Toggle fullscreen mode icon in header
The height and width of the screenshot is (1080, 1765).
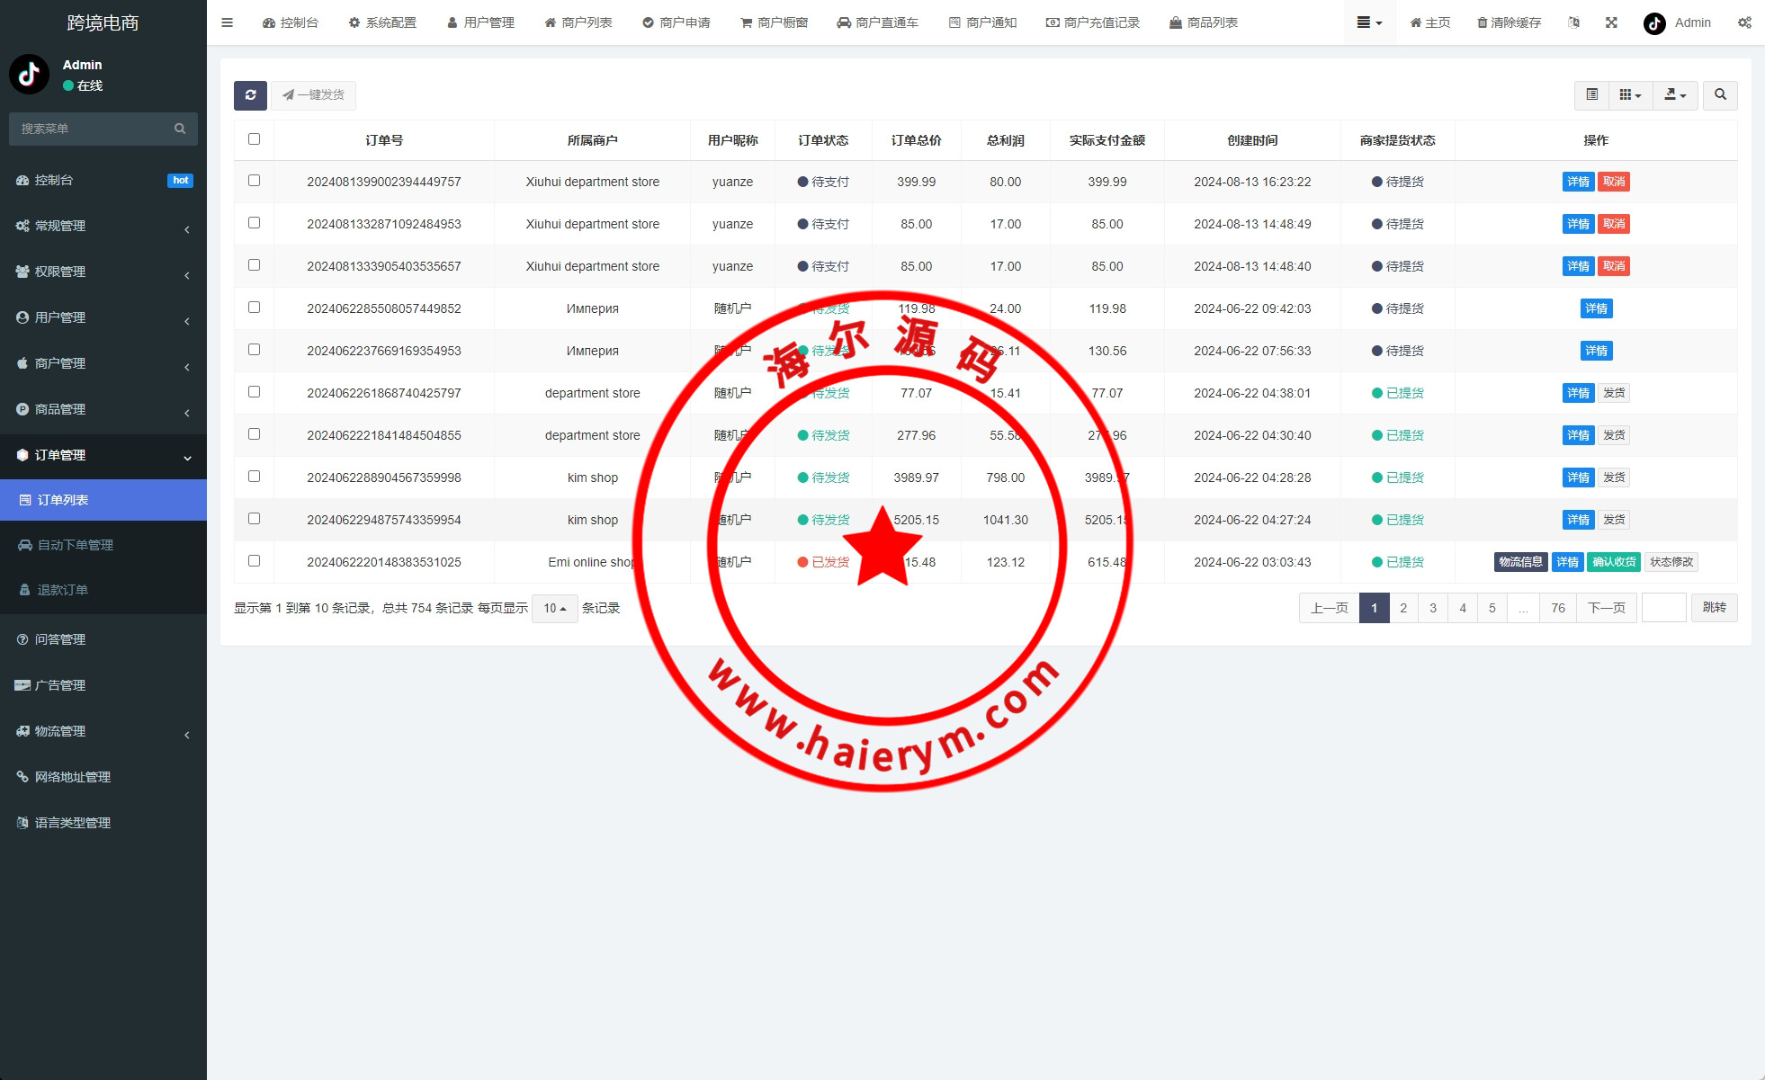click(x=1611, y=22)
